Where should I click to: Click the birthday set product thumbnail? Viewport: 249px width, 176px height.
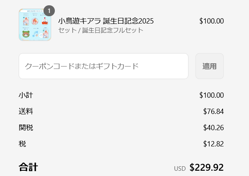[35, 25]
